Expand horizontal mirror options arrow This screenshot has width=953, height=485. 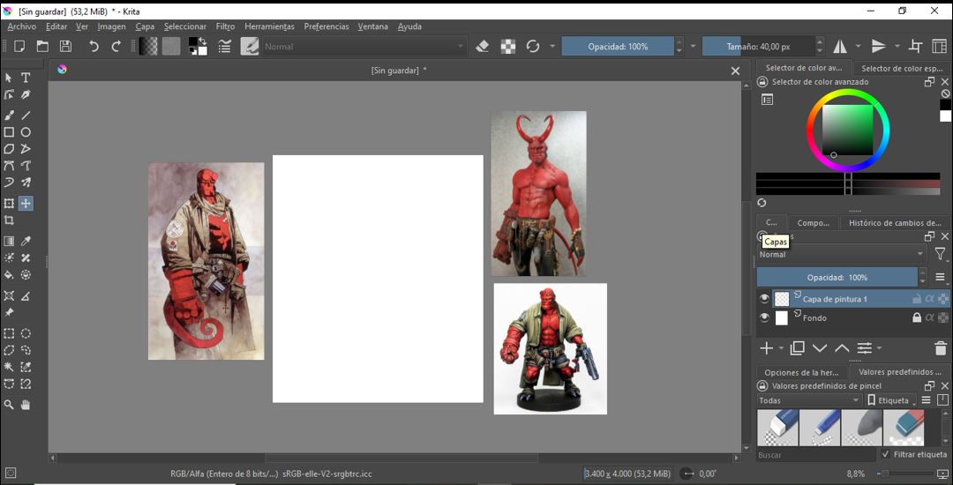click(859, 46)
